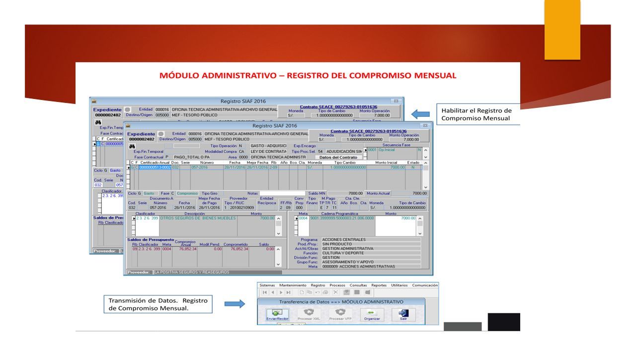
Task: Click Meta value 0000009 ACCIONES ADMINISTRATIVAS
Action: [371, 267]
